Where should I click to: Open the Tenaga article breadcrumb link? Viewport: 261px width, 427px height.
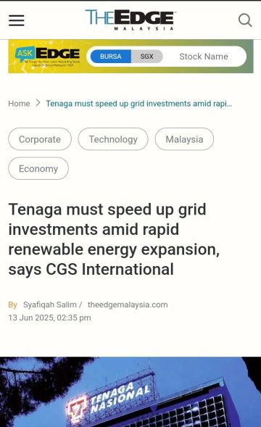point(139,104)
